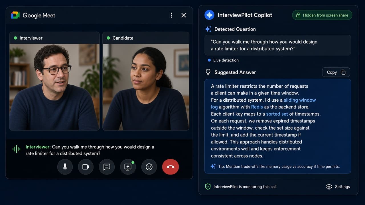Open InterviewPilot Settings
The height and width of the screenshot is (205, 365).
pyautogui.click(x=338, y=187)
